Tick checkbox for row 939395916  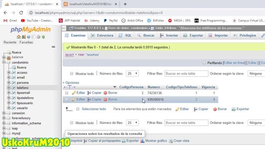point(67,99)
